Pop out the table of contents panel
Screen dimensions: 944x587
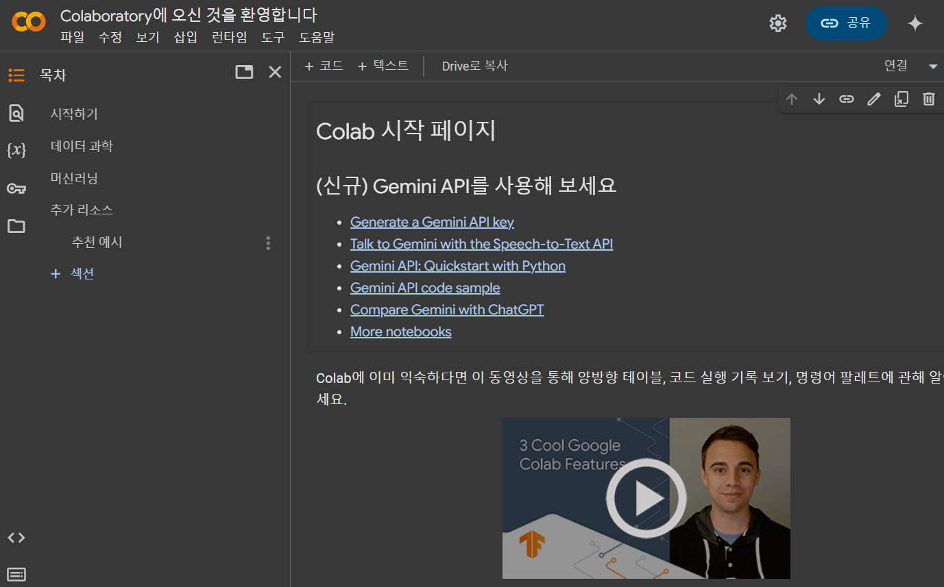(x=244, y=72)
